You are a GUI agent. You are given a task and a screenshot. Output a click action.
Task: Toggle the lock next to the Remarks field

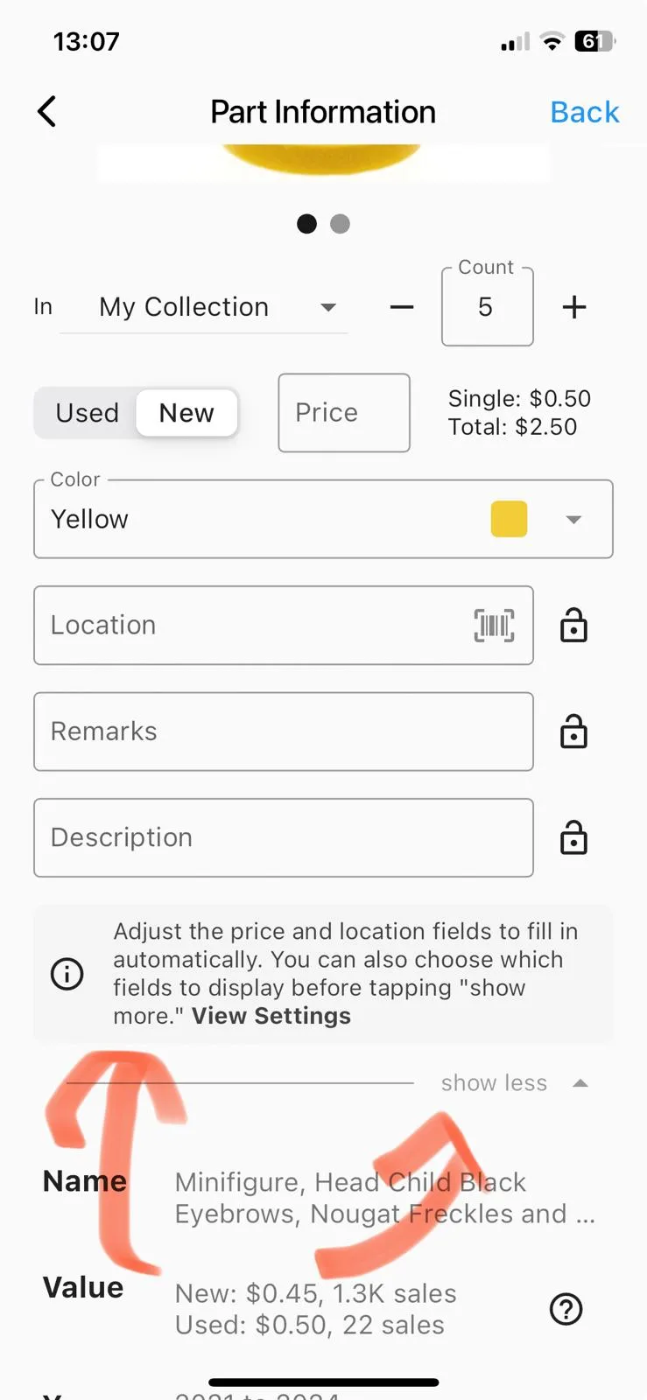pyautogui.click(x=573, y=731)
